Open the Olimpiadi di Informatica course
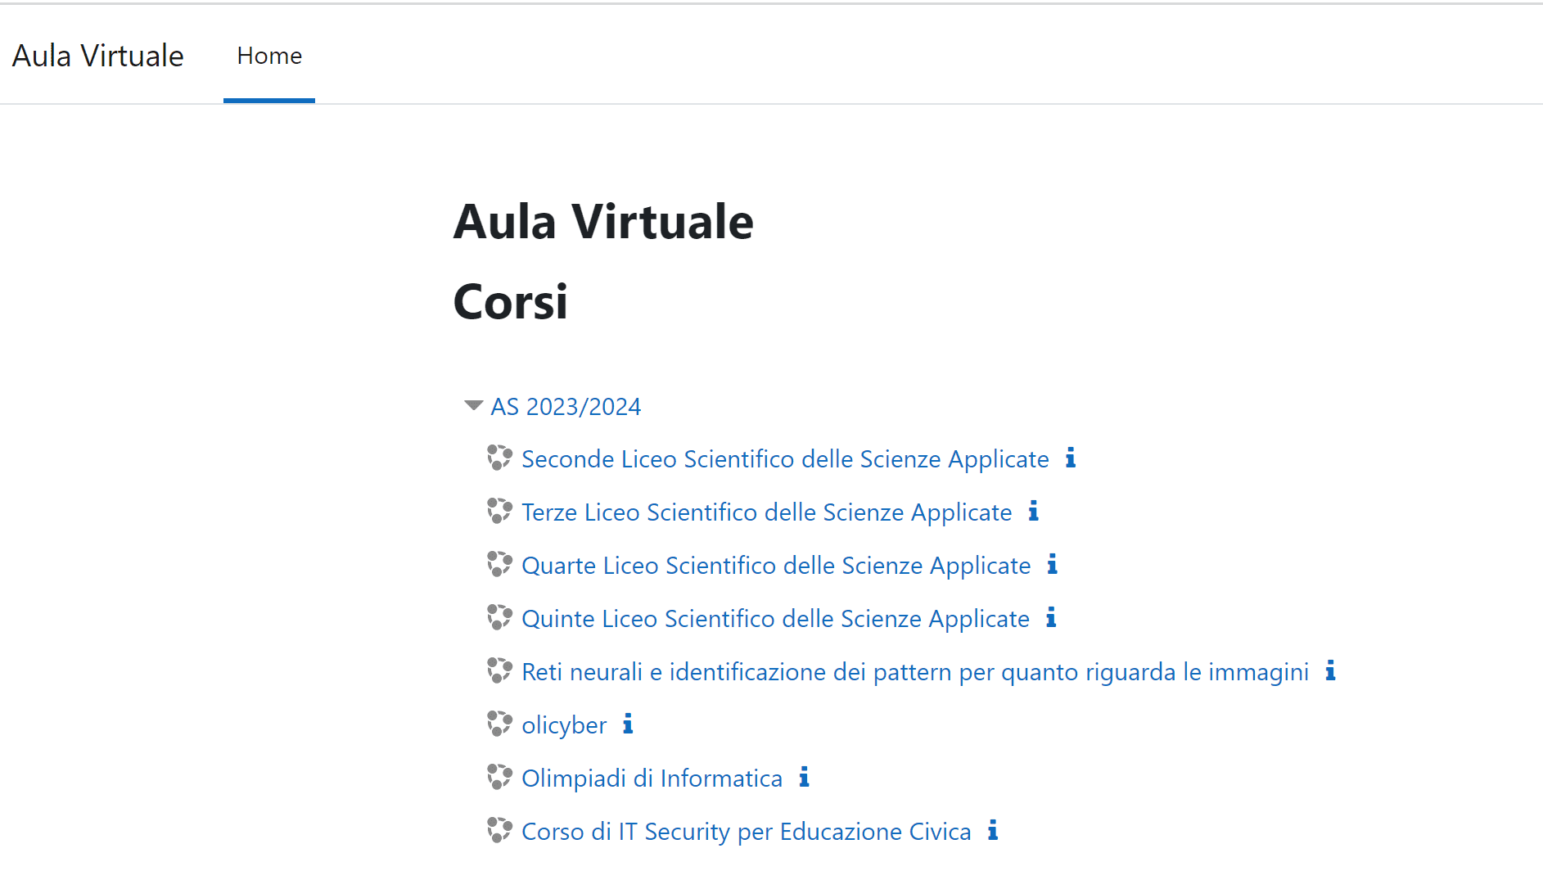This screenshot has width=1543, height=871. [x=652, y=778]
